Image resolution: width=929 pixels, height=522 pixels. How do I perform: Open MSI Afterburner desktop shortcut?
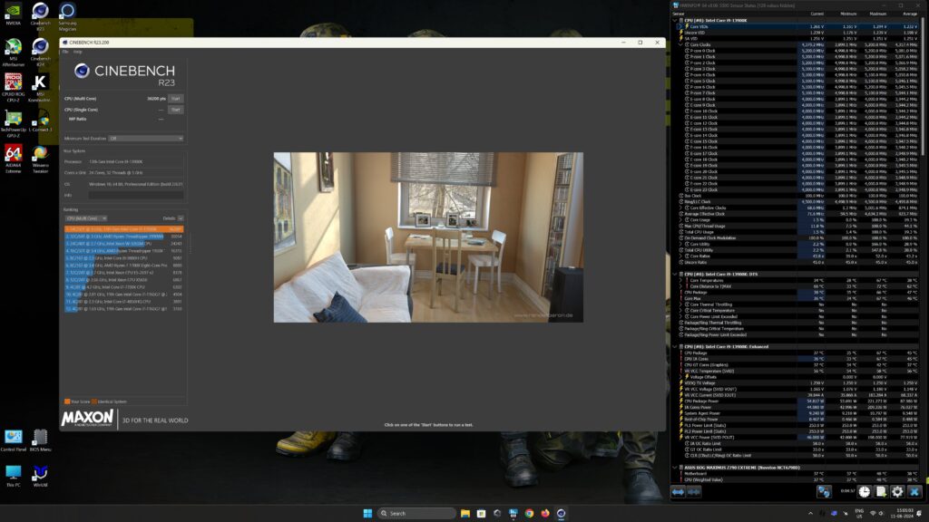[13, 52]
